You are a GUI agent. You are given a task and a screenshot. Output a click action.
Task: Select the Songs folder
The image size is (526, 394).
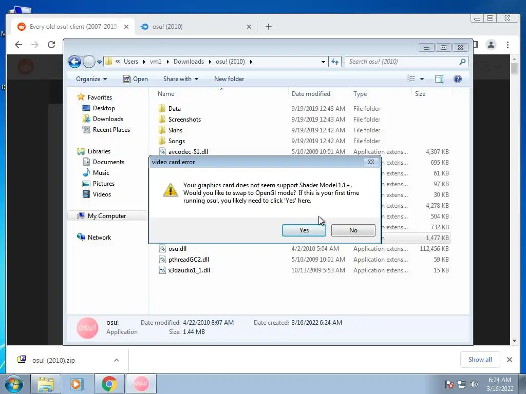(177, 141)
